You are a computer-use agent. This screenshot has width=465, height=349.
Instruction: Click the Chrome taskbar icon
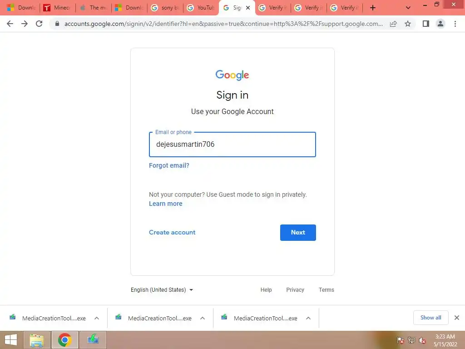click(64, 340)
